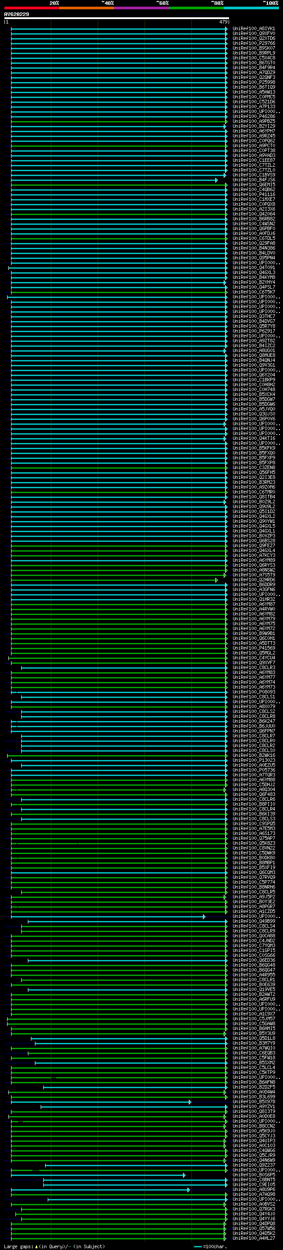Select the UniRef100_P46286 label
The height and width of the screenshot is (1250, 283).
pyautogui.click(x=253, y=117)
